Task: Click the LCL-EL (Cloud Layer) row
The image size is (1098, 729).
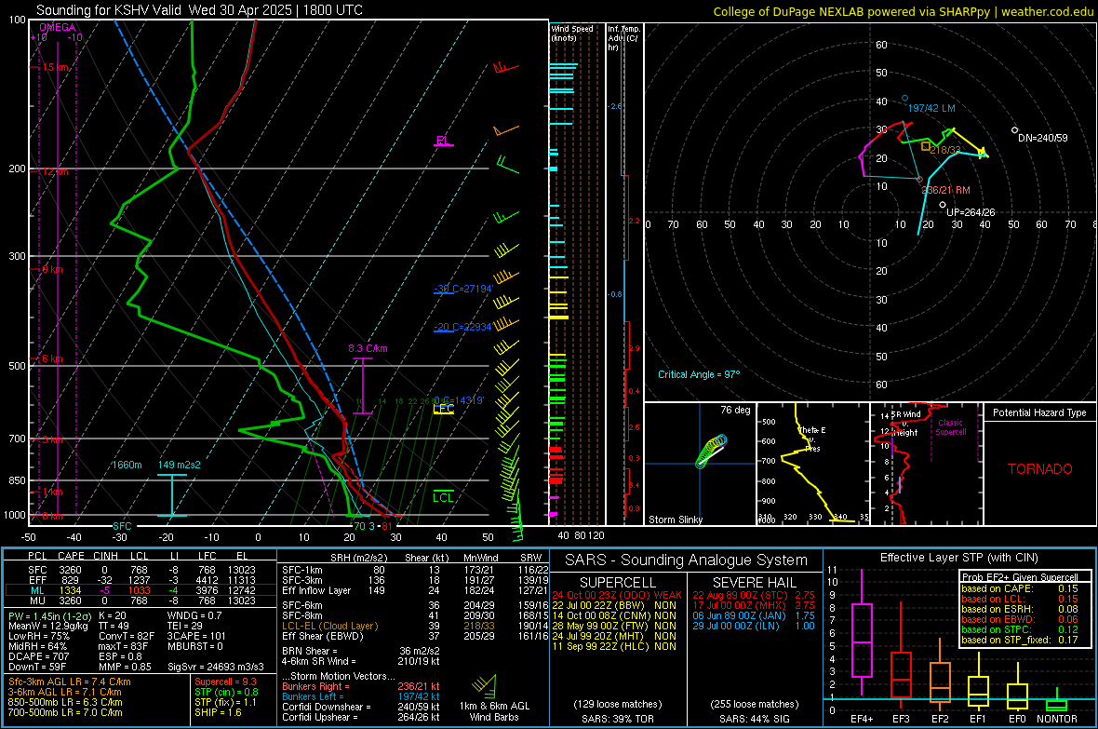Action: pyautogui.click(x=415, y=626)
